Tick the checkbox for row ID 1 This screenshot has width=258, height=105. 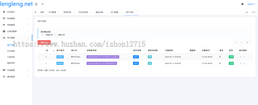point(40,63)
